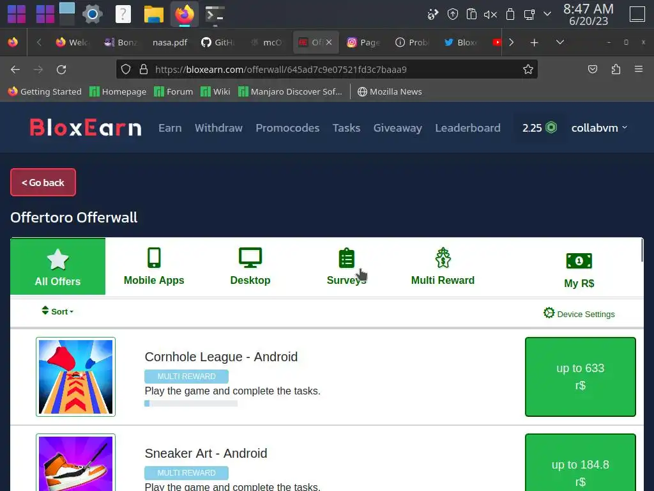The width and height of the screenshot is (654, 491).
Task: Reload the current page
Action: coord(61,69)
